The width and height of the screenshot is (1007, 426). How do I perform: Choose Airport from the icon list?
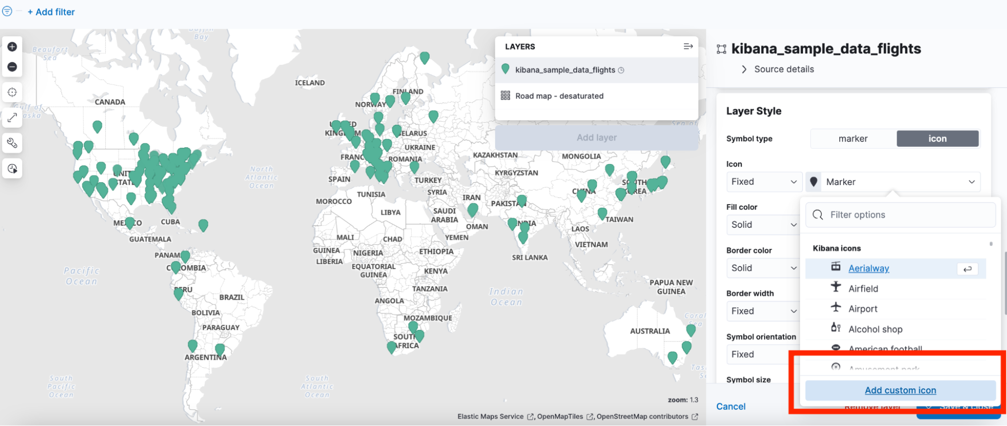(862, 309)
